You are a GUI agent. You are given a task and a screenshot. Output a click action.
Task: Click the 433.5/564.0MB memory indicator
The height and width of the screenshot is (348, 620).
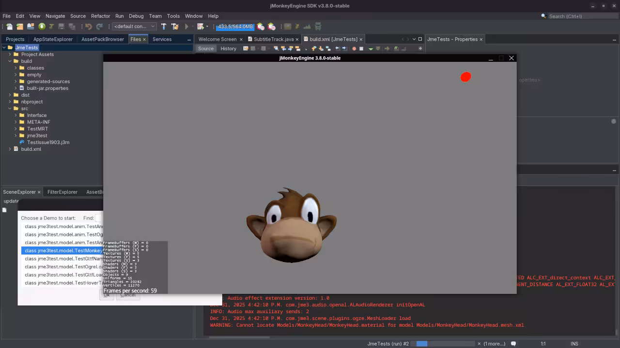(235, 27)
